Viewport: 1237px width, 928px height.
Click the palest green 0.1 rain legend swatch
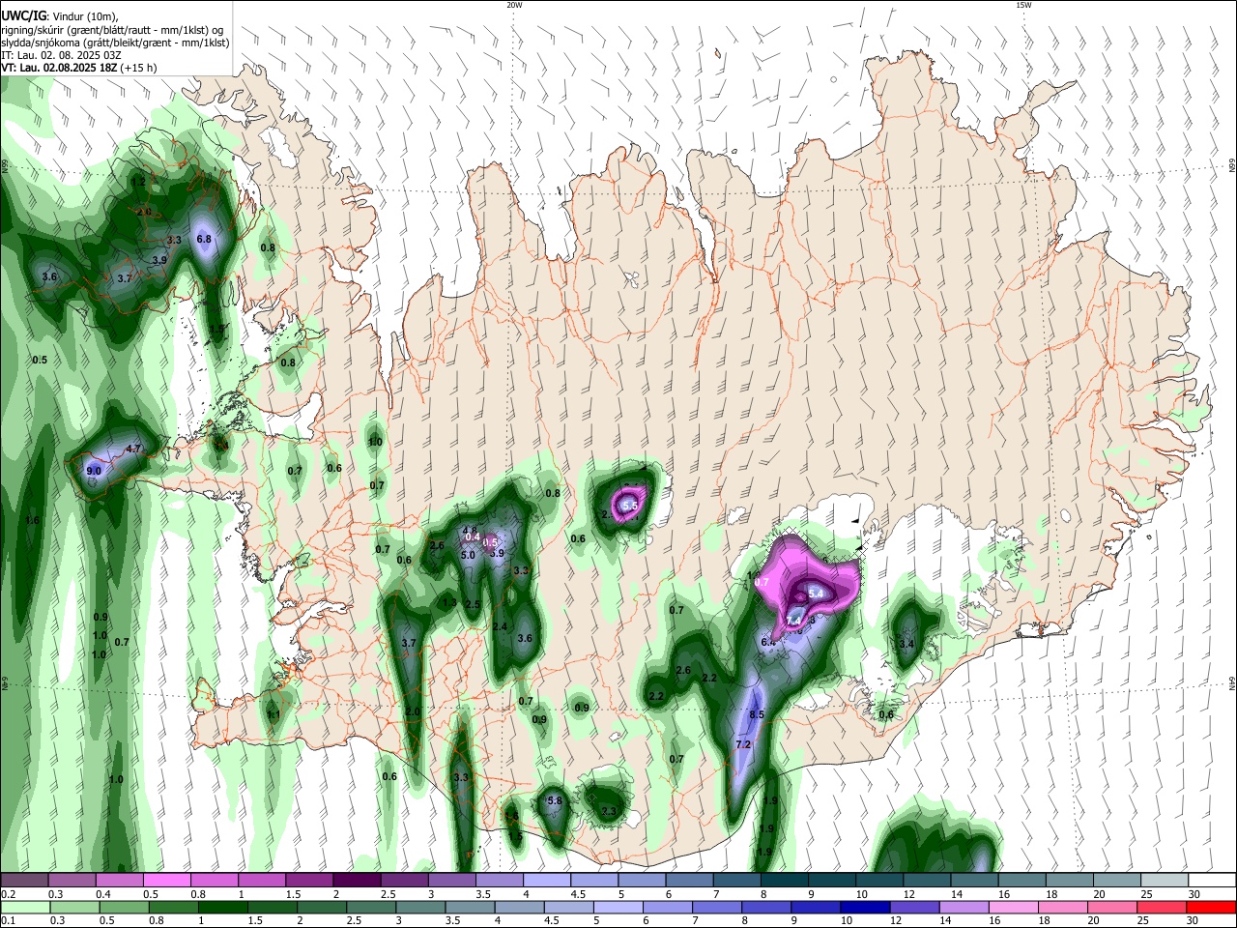[x=25, y=907]
